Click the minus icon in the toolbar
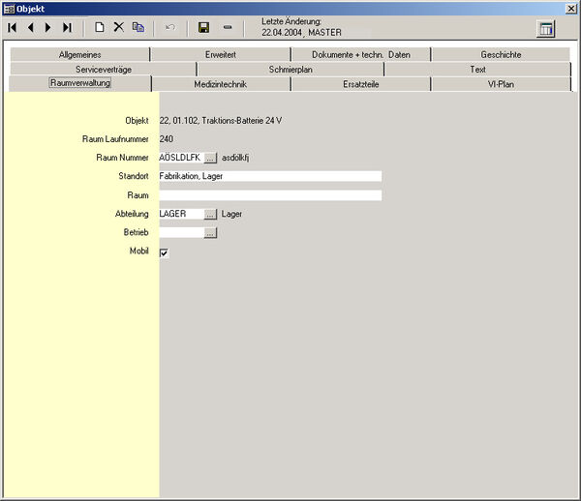 (228, 27)
